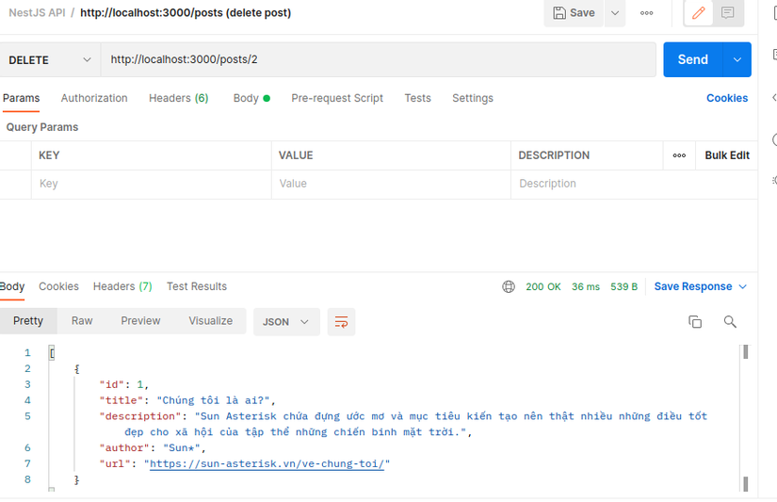The height and width of the screenshot is (502, 777).
Task: Open the JSON format dropdown
Action: [286, 322]
